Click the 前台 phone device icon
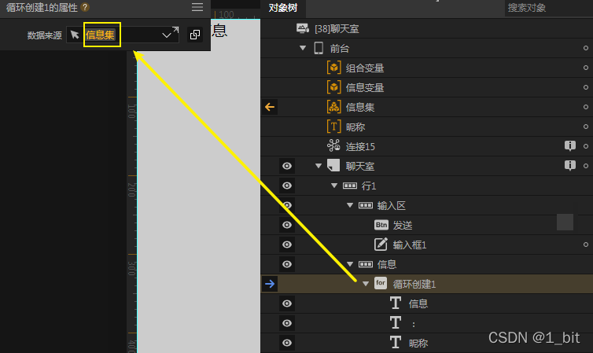Viewport: 593px width, 353px height. click(319, 48)
